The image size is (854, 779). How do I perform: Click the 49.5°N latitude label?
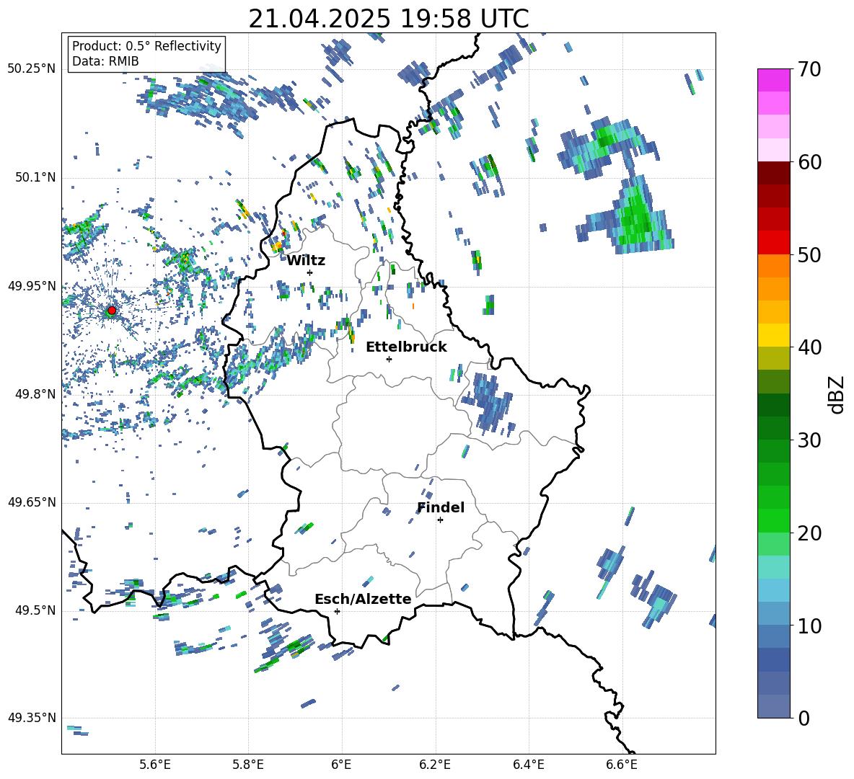click(35, 610)
